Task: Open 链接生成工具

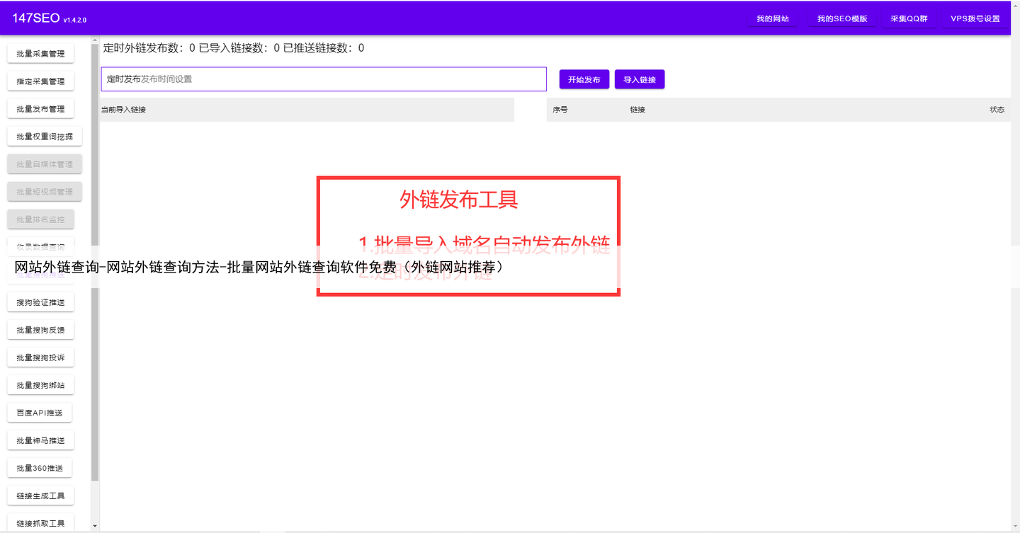Action: [x=40, y=495]
